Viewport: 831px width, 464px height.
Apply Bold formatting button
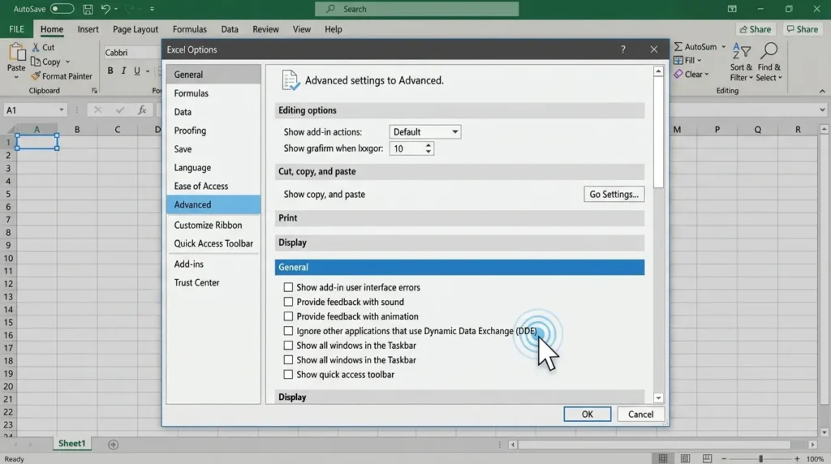(x=110, y=71)
